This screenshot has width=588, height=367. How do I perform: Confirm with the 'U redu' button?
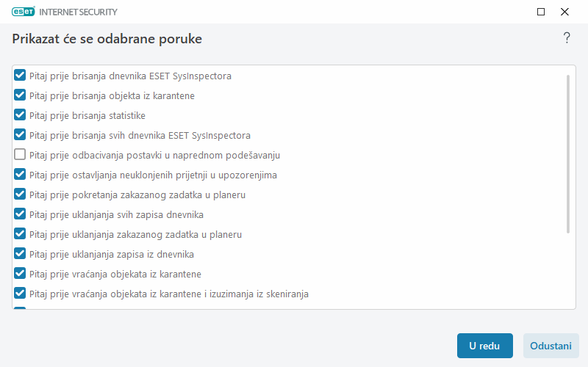click(484, 346)
